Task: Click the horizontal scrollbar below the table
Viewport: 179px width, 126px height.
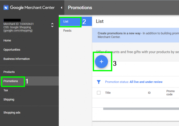Action: coord(141,109)
